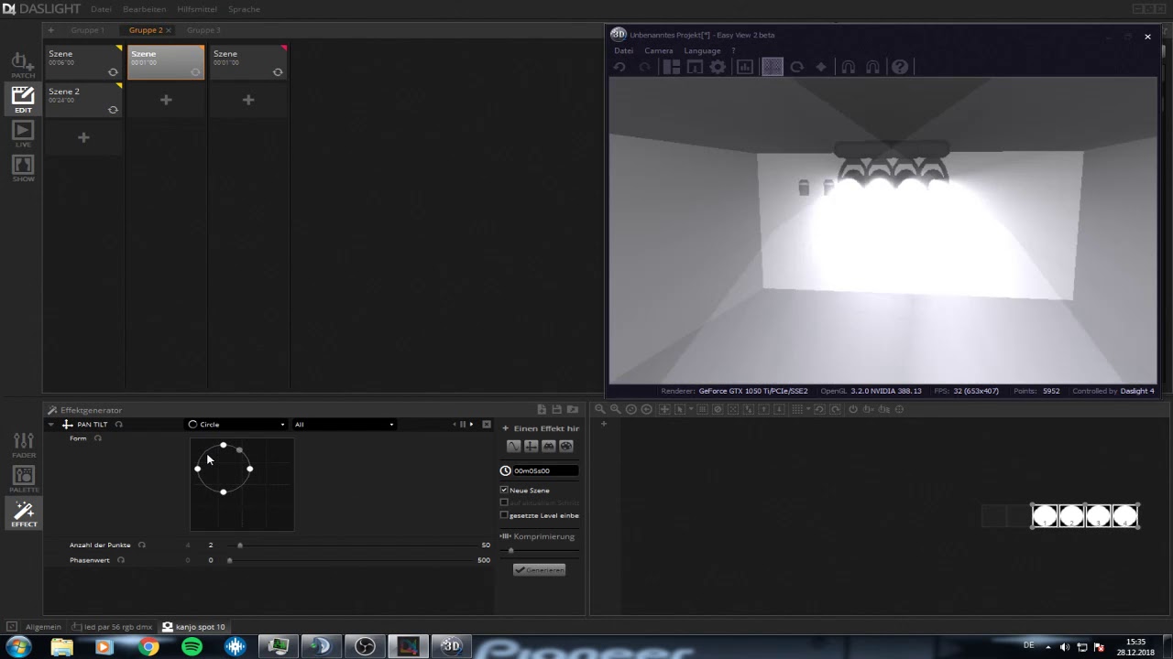Check the Neue Szene checkbox
Screen dimensions: 1173x659
pyautogui.click(x=504, y=490)
